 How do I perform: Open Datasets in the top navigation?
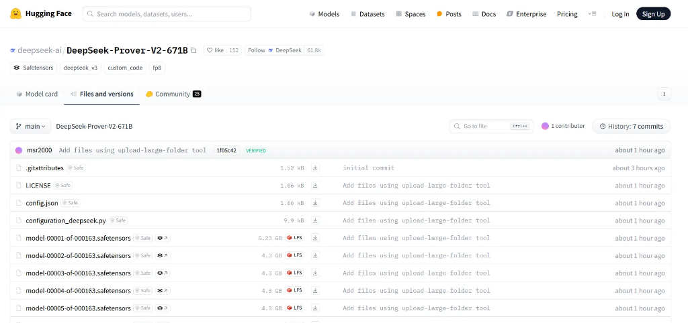click(368, 14)
